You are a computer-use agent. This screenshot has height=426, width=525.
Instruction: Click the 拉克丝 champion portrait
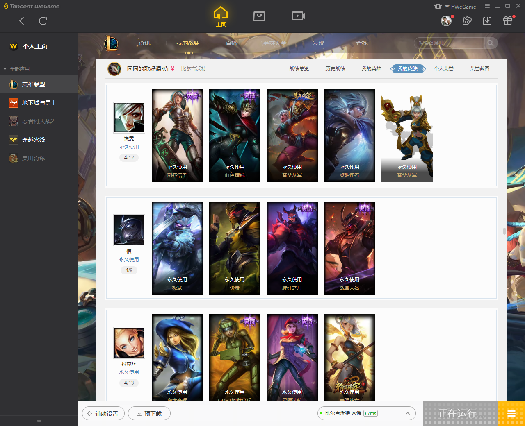pos(129,343)
